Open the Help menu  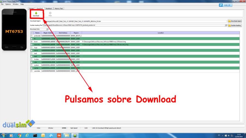click(x=22, y=4)
